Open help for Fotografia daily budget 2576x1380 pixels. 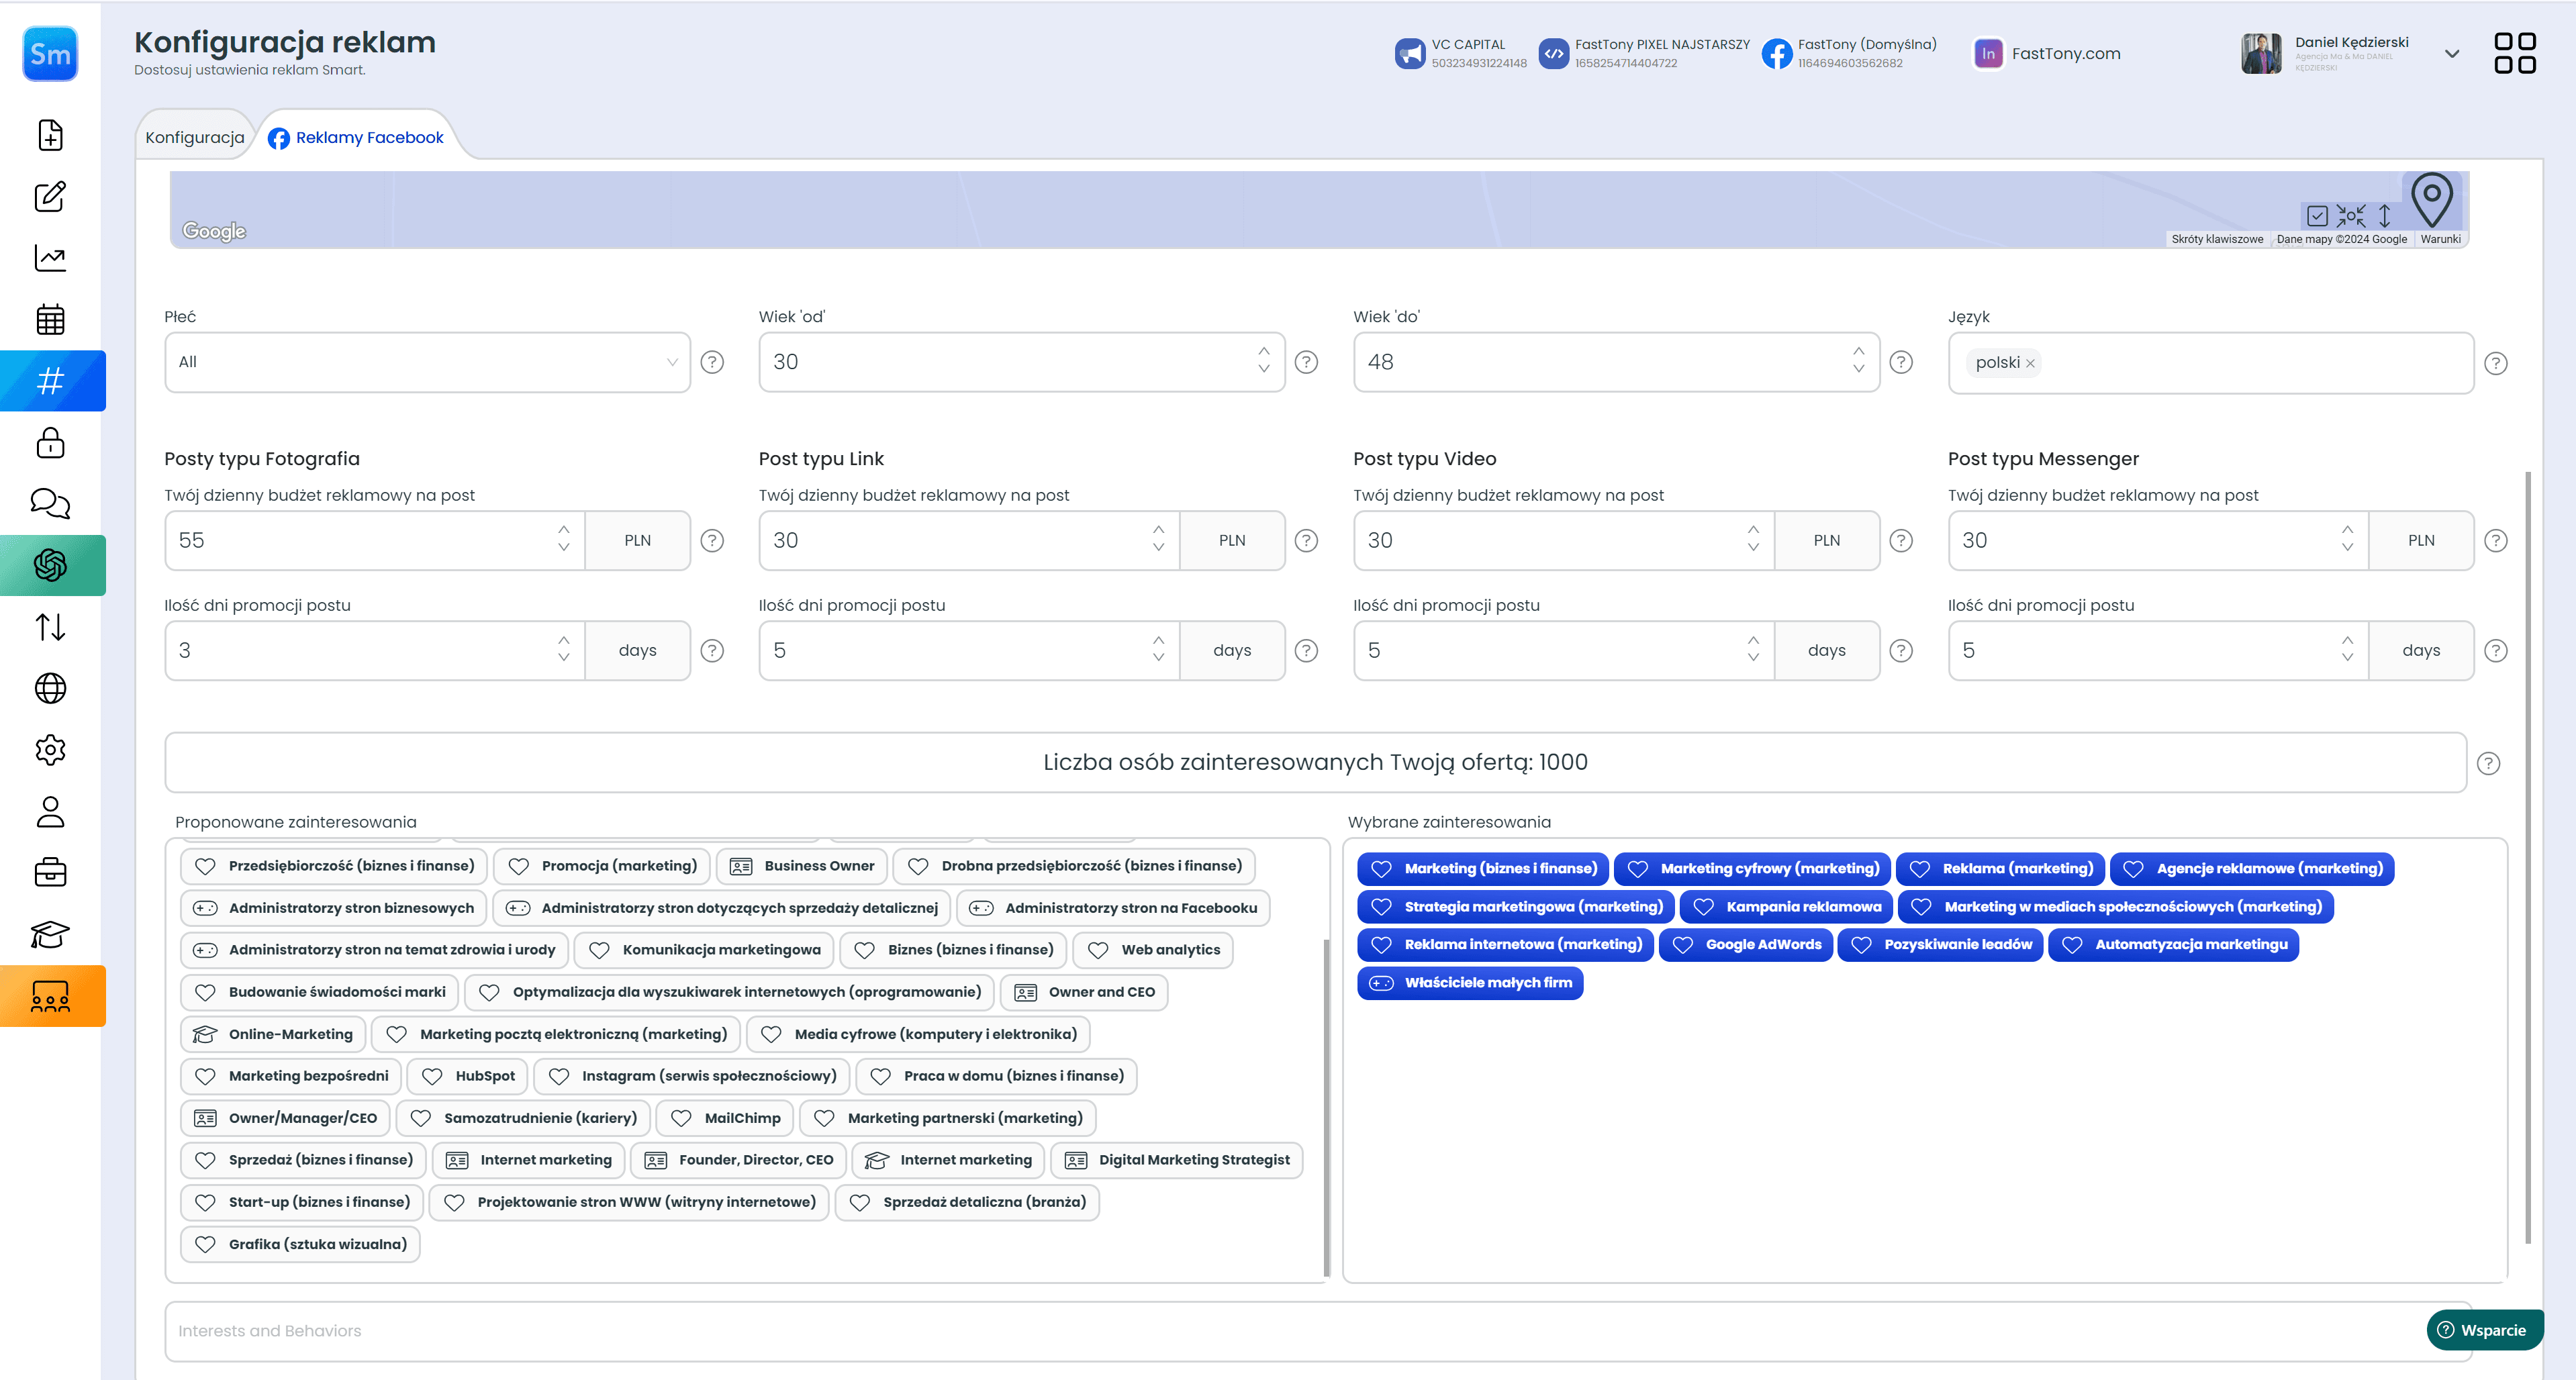coord(712,541)
